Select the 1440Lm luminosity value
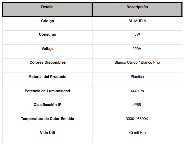This screenshot has width=186, height=148. click(137, 91)
